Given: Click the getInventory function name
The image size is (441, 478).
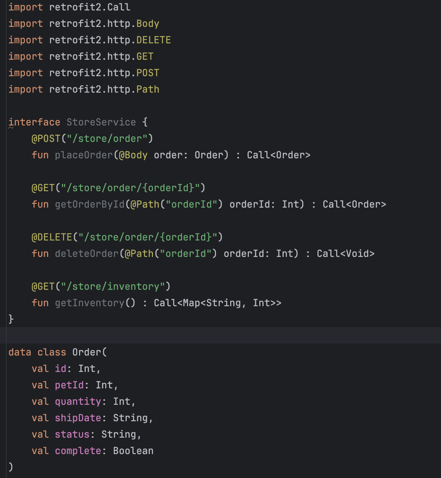Looking at the screenshot, I should (90, 303).
